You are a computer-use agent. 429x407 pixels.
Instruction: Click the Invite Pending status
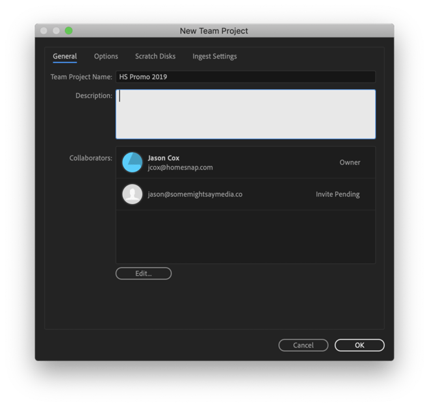click(x=337, y=194)
